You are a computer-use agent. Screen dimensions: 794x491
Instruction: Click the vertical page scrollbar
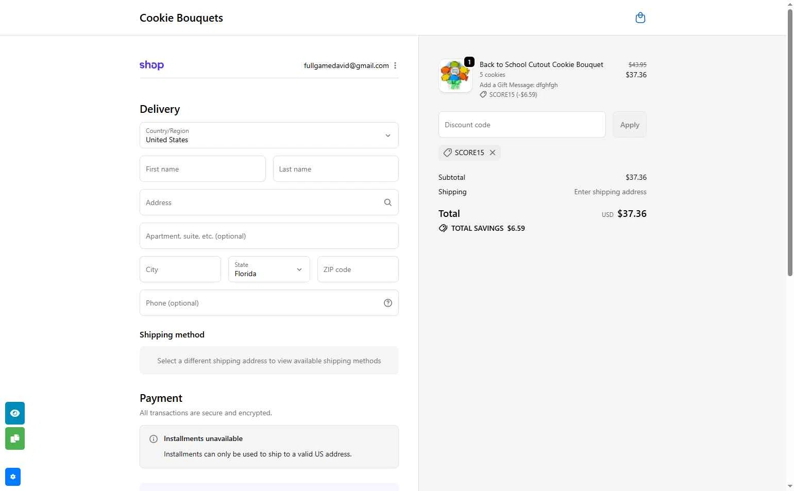[790, 142]
